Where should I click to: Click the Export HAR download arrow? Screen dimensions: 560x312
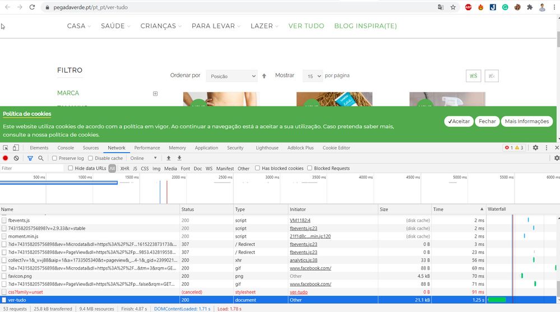179,158
